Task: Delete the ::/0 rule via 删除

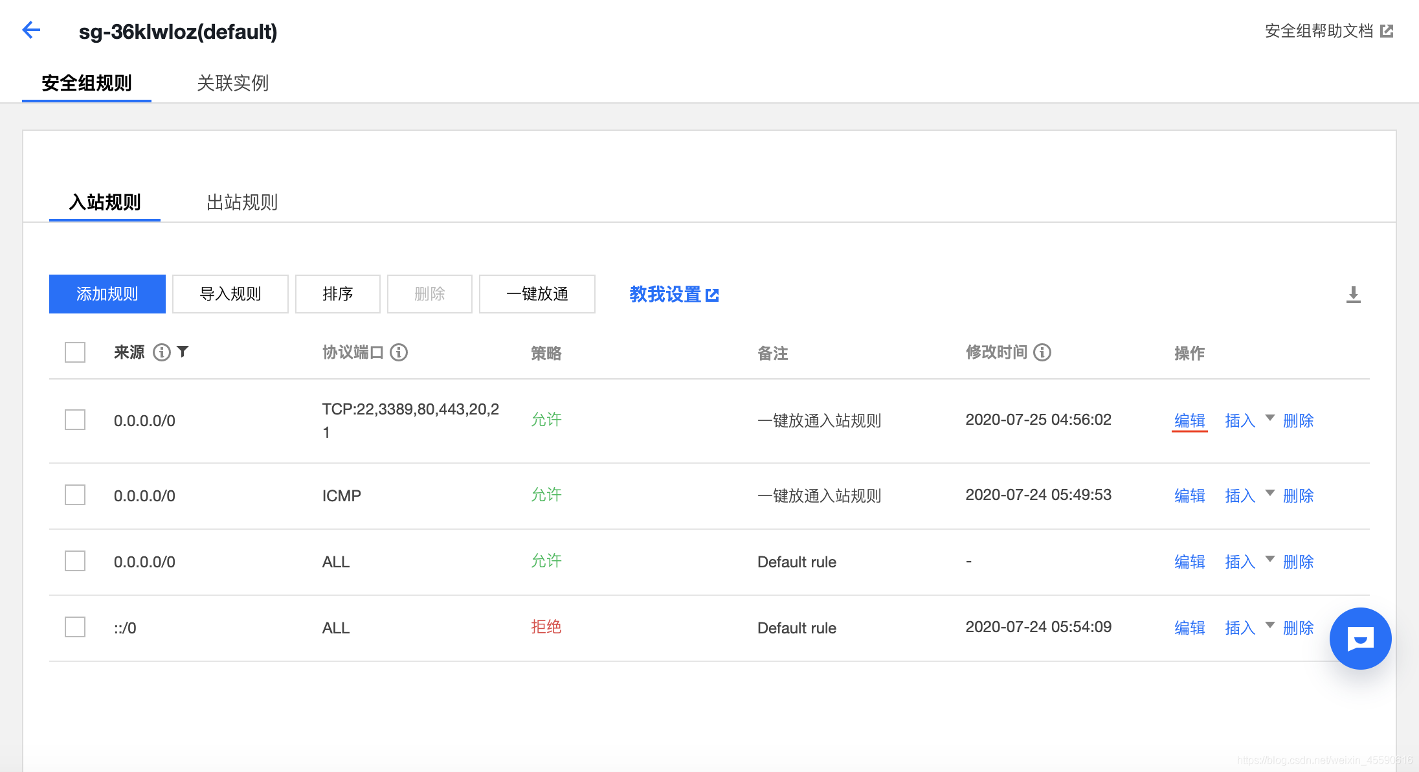Action: [1299, 628]
